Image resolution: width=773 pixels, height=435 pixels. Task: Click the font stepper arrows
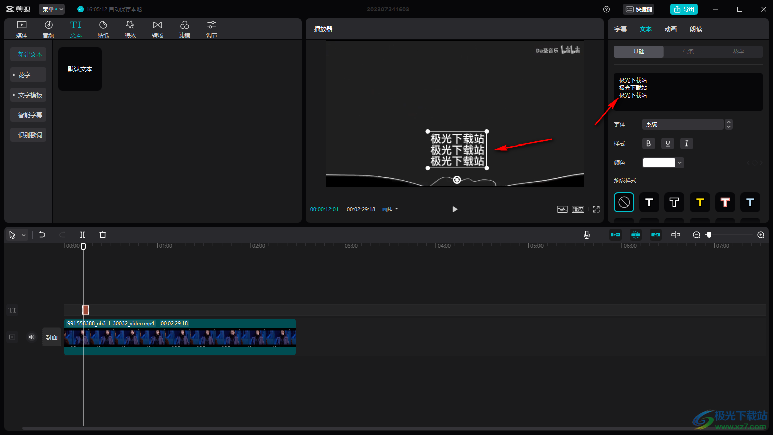click(729, 124)
